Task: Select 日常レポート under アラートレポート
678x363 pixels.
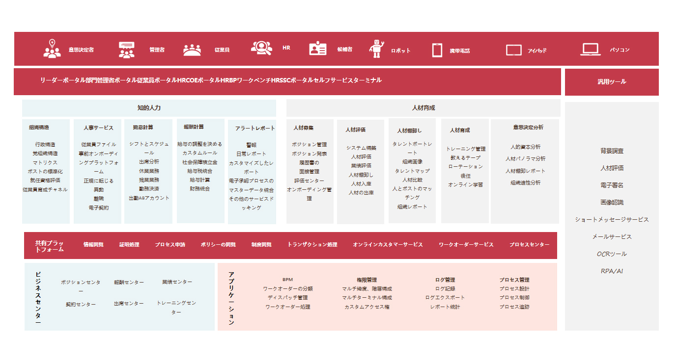Action: tap(252, 154)
